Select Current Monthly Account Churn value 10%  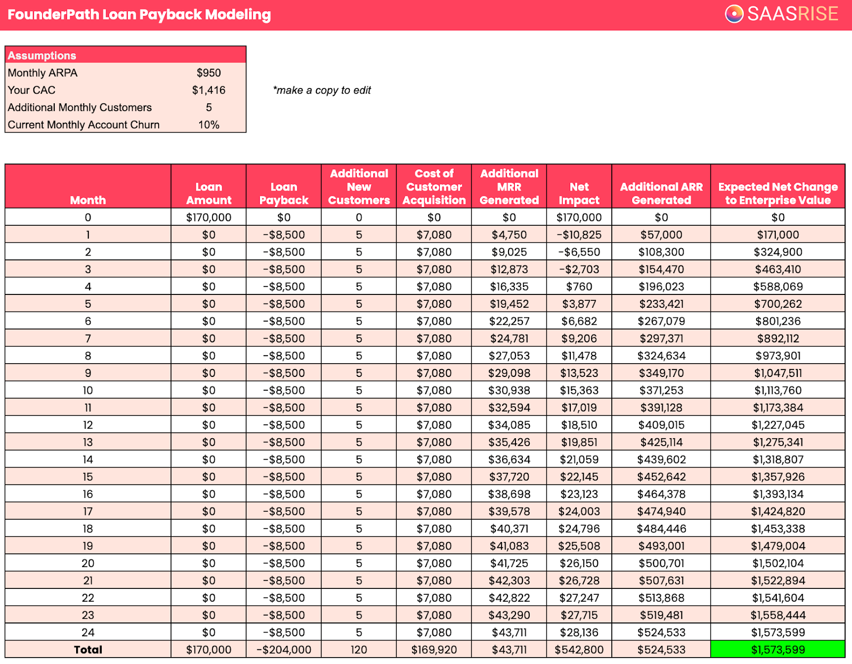[209, 125]
